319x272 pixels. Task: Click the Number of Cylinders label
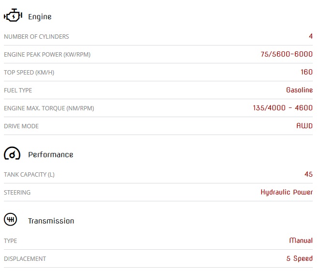[36, 37]
